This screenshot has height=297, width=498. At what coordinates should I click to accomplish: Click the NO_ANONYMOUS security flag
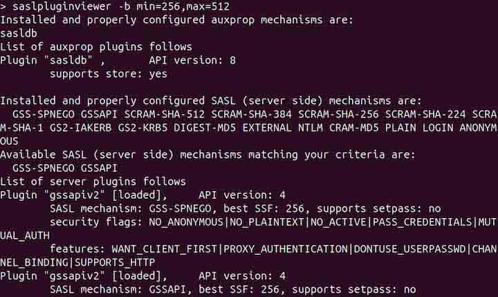186,221
